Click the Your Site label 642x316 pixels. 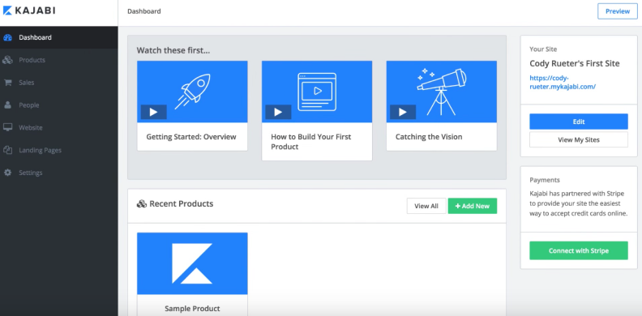pyautogui.click(x=543, y=49)
